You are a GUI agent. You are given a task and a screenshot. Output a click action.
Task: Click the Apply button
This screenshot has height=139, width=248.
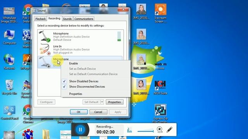click(118, 112)
